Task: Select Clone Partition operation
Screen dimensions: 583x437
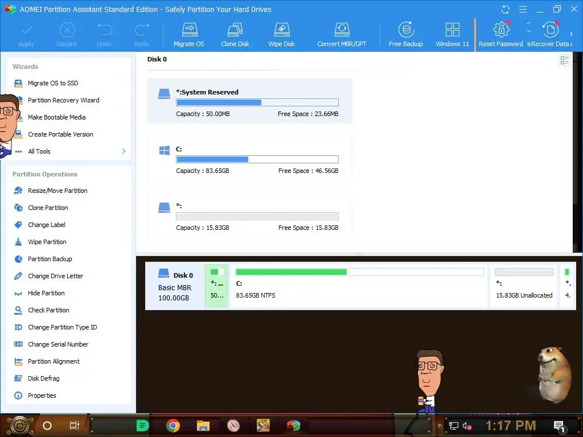Action: point(48,208)
